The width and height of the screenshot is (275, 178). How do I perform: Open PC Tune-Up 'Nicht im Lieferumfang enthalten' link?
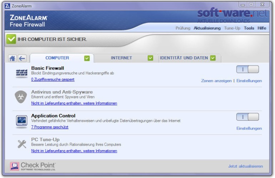click(x=74, y=151)
